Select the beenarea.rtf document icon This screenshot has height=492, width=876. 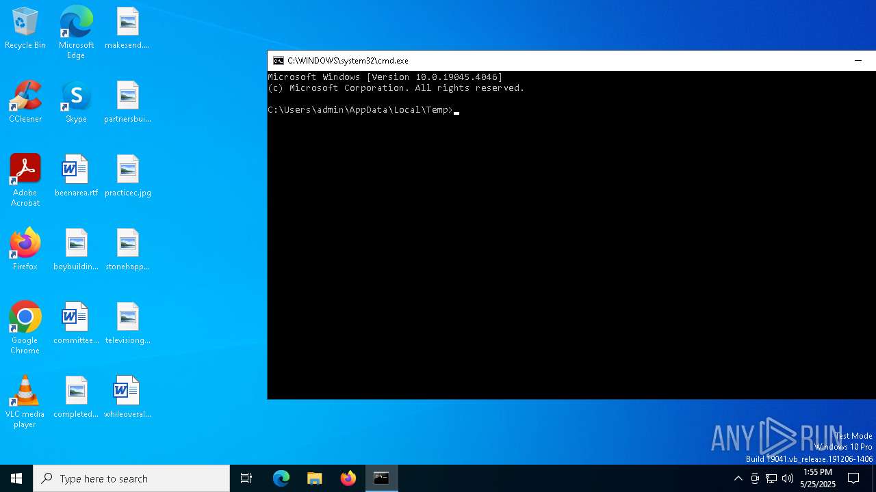76,176
